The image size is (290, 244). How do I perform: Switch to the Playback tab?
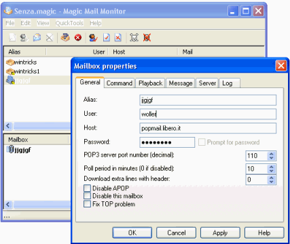150,83
